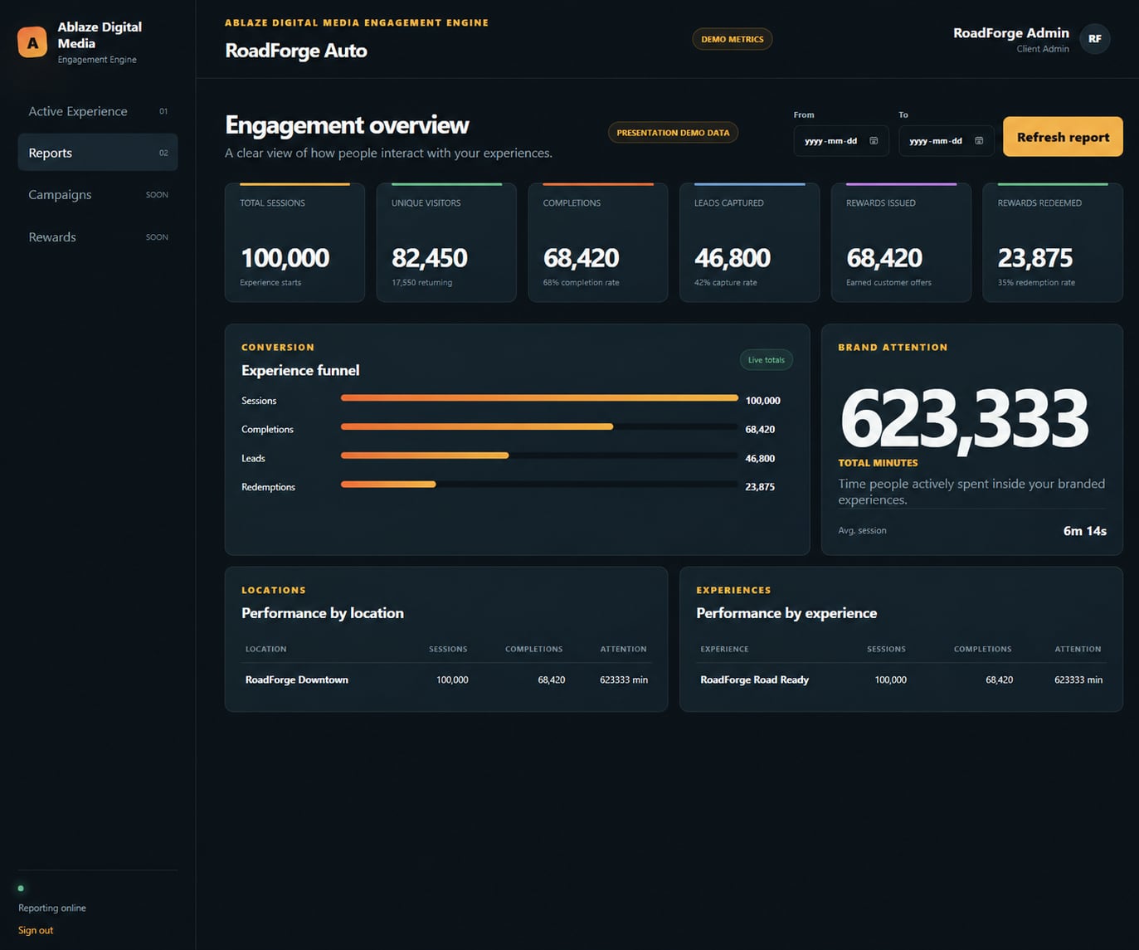Screen dimensions: 1139x950
Task: Click the Engagement overview heading
Action: (347, 125)
